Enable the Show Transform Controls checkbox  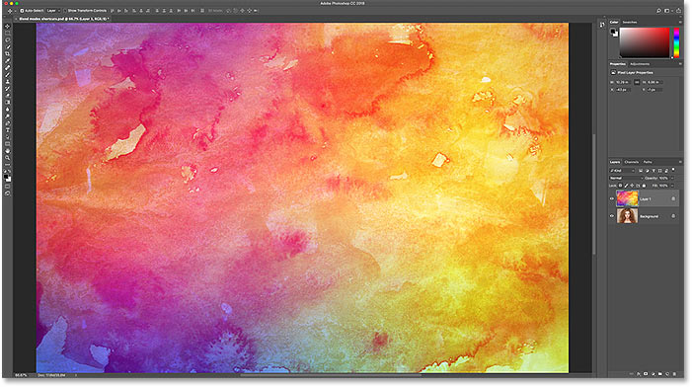[x=65, y=11]
